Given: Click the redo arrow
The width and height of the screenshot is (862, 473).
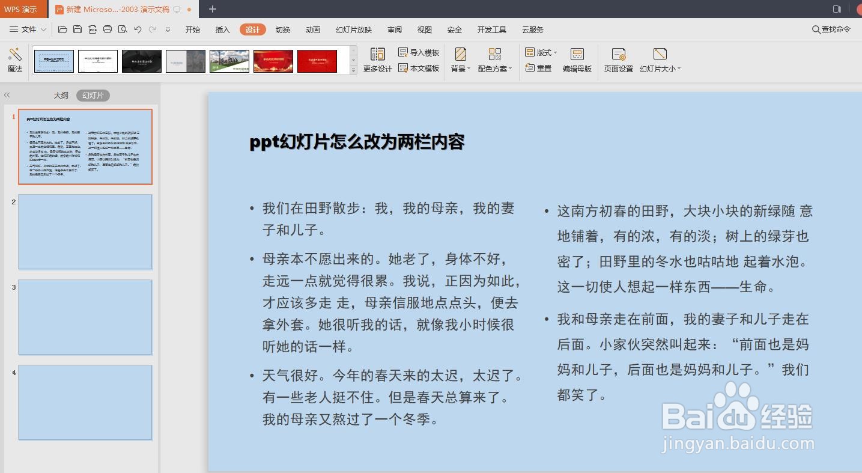Looking at the screenshot, I should [153, 29].
